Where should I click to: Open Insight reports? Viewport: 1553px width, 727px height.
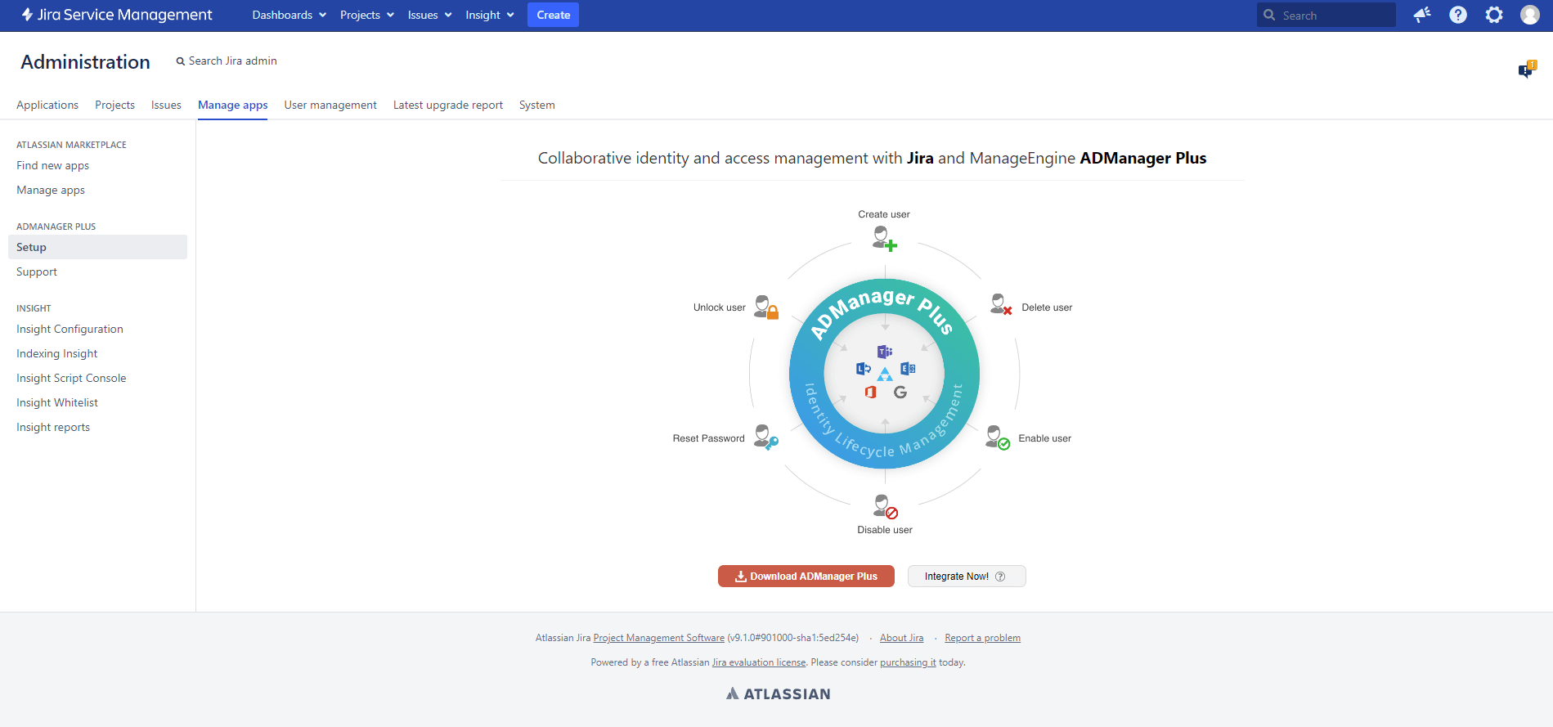(53, 427)
